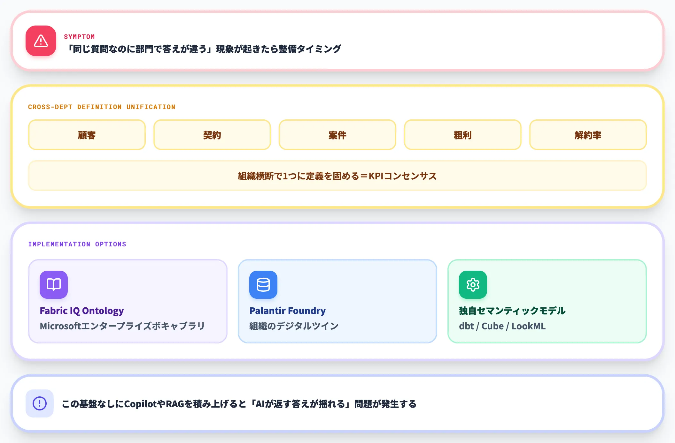
Task: Click the red warning triangle icon
Action: pyautogui.click(x=41, y=41)
